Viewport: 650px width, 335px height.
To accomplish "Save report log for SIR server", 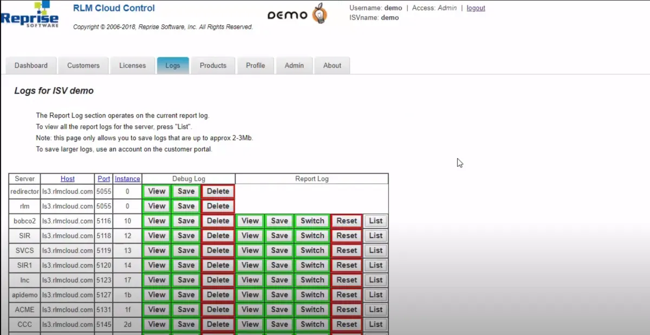I will 279,235.
